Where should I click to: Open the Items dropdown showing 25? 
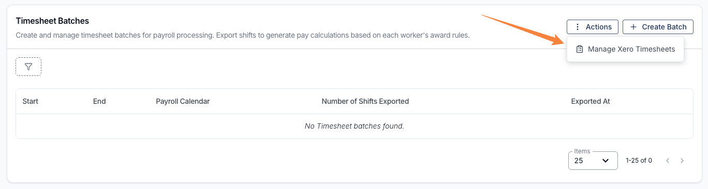(593, 160)
